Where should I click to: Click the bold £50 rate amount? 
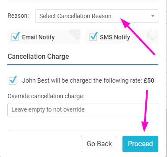point(149,80)
